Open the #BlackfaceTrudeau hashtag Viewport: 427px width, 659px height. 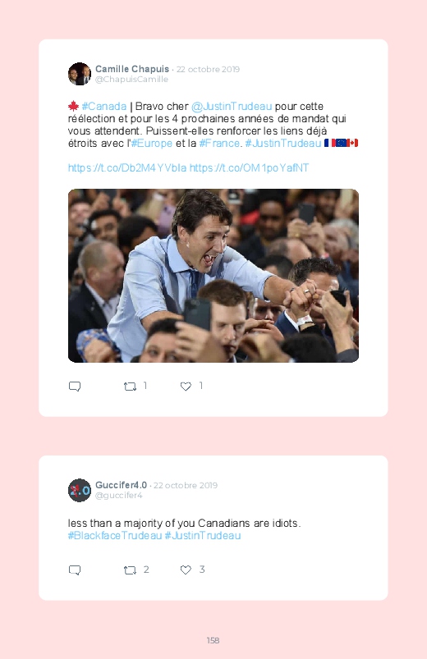tap(115, 536)
